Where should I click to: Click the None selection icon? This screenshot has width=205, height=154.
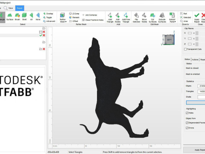tap(38, 17)
